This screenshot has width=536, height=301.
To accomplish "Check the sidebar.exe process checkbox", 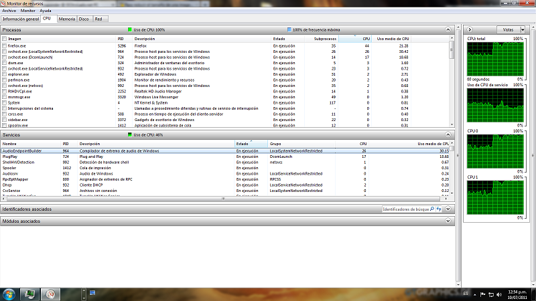I will (x=5, y=120).
